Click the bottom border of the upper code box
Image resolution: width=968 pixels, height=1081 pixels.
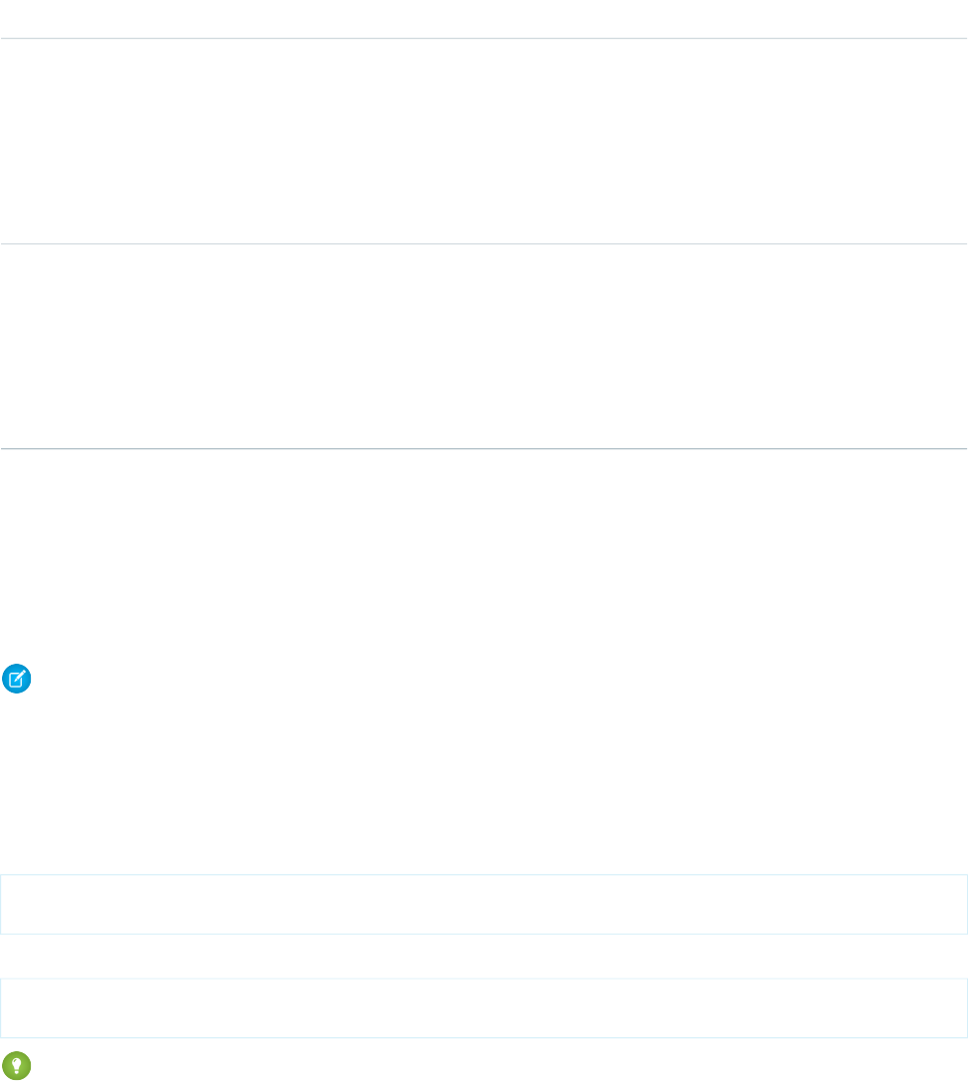tap(484, 934)
